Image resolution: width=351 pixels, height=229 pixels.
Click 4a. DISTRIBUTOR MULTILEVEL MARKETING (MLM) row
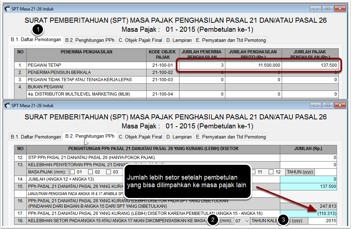coord(79,94)
